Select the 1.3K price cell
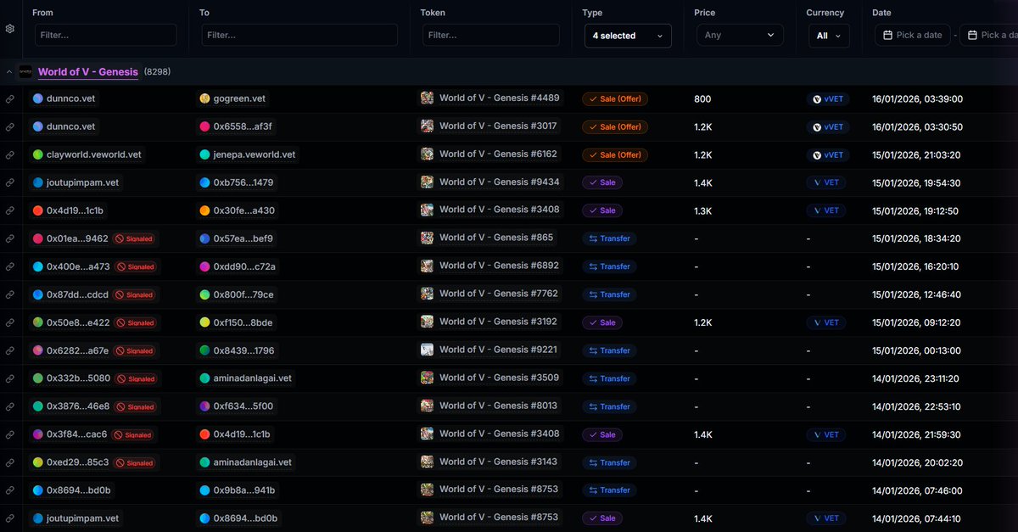Screen dimensions: 1018x532 (x=703, y=210)
